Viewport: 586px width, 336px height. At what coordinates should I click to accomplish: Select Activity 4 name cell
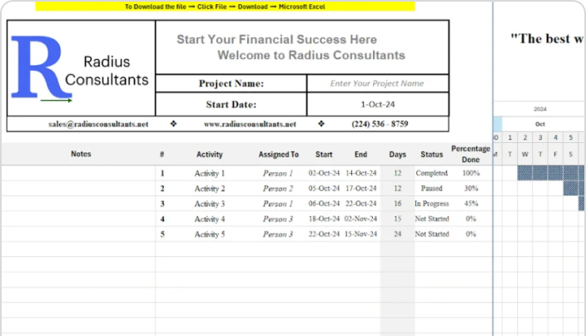point(210,219)
